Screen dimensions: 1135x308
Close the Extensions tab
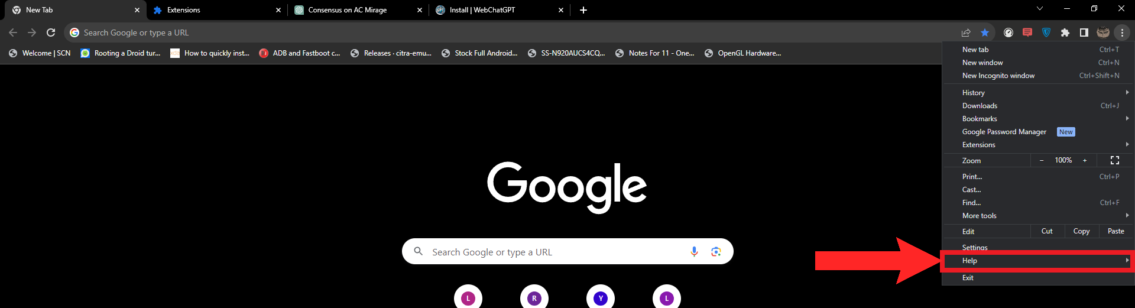[278, 10]
